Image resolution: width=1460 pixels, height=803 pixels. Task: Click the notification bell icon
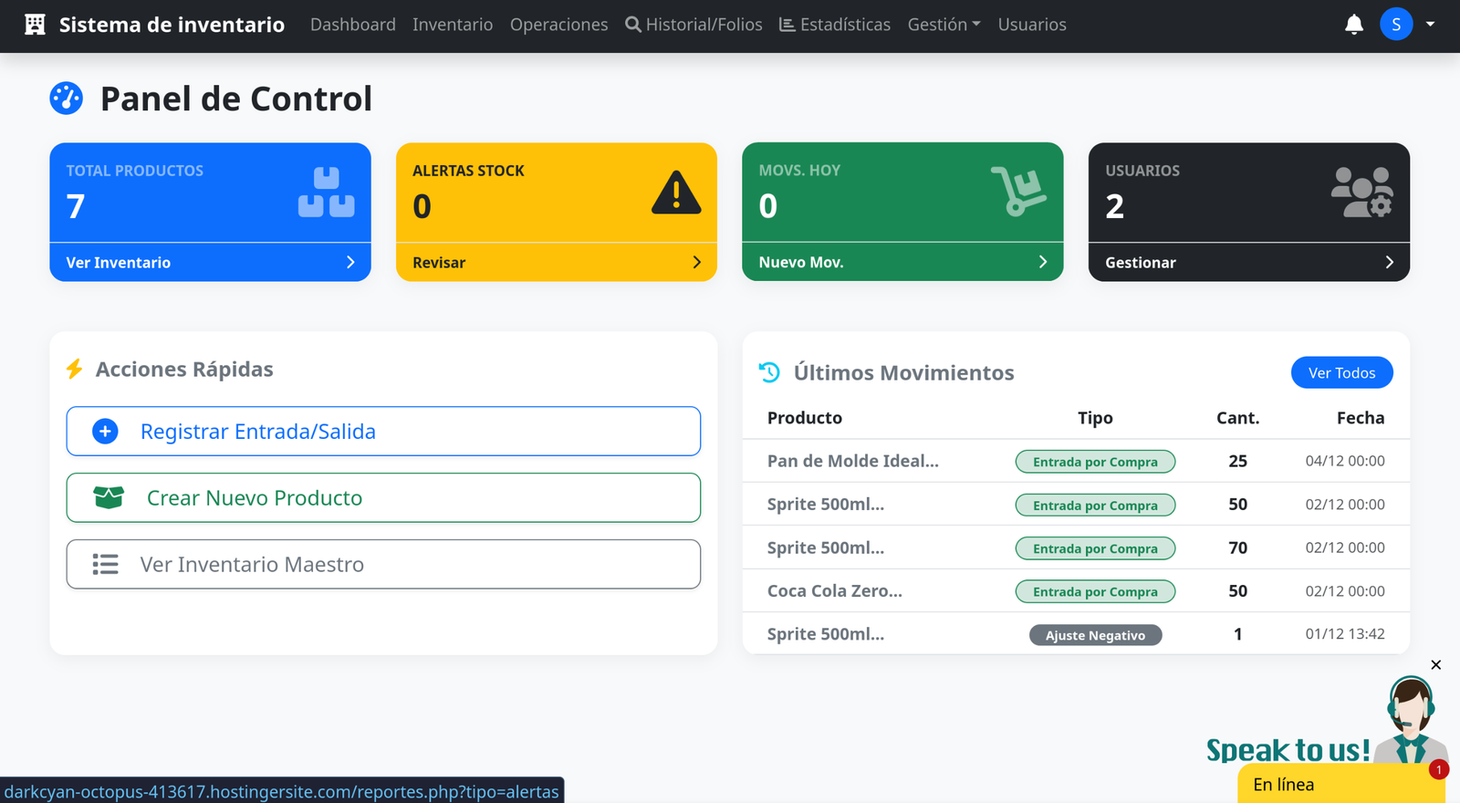click(x=1353, y=25)
